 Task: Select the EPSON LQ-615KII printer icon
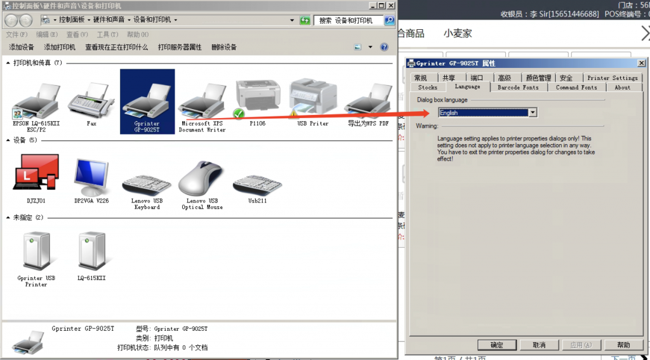click(x=37, y=101)
